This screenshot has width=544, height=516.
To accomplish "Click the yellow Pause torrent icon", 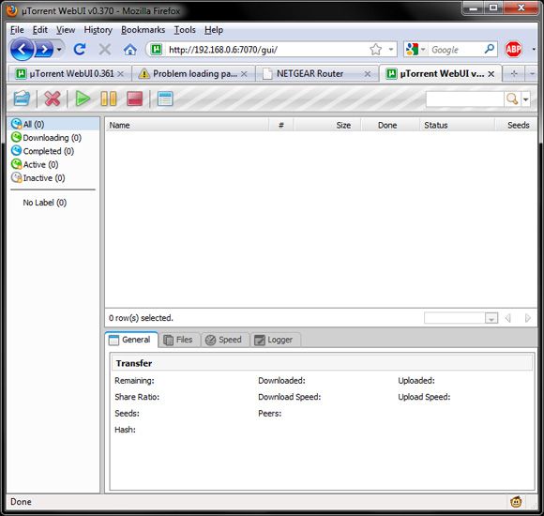I will (x=109, y=99).
